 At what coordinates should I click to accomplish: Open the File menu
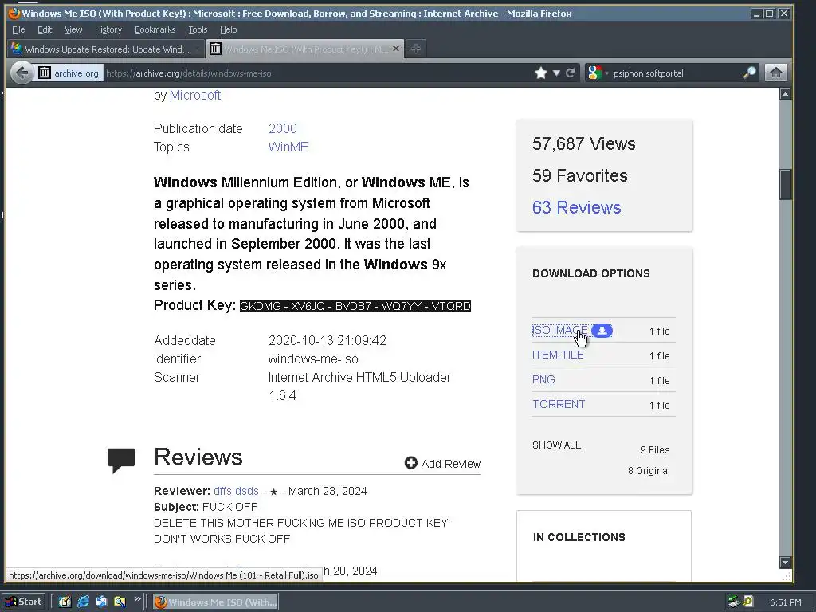click(18, 29)
